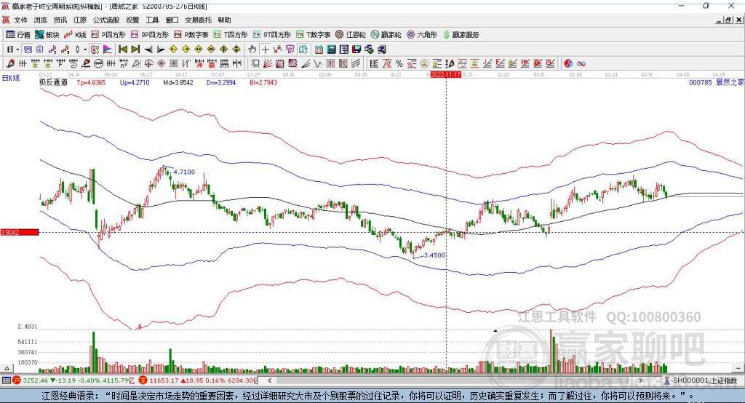Screen dimensions: 745x403
Task: Click the 日K线 label at chart corner
Action: 11,78
